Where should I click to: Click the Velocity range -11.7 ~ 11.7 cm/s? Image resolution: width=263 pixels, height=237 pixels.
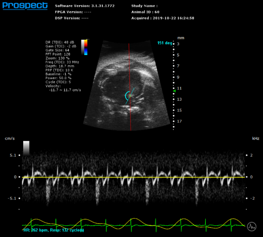(65, 90)
